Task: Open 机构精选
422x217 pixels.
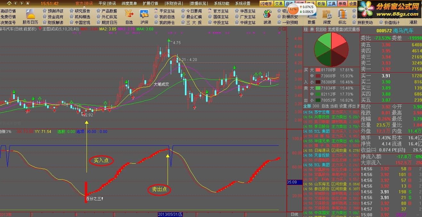Action: point(80,17)
